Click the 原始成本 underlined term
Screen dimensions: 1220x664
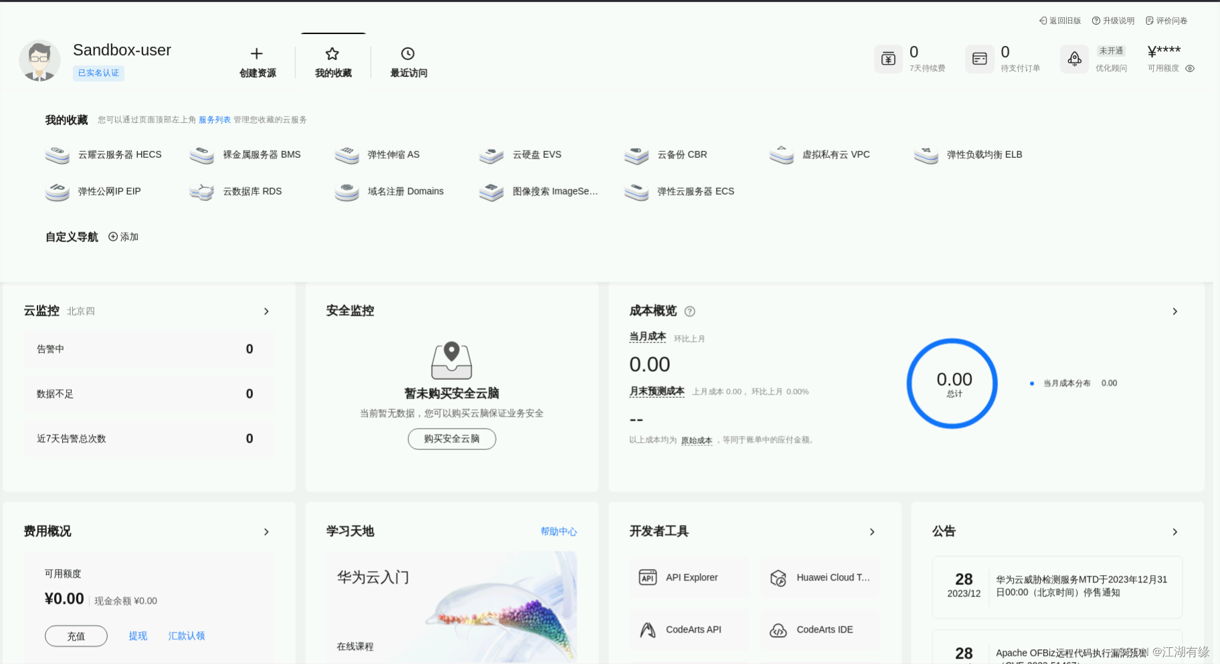click(697, 441)
